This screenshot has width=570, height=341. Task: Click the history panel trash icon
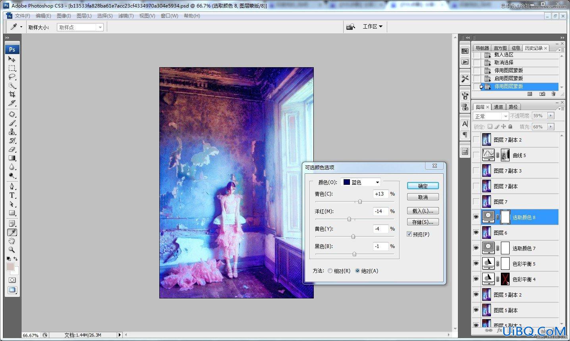[x=553, y=94]
